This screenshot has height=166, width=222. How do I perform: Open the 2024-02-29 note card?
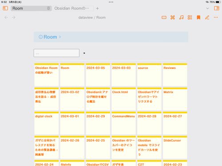pyautogui.click(x=98, y=123)
